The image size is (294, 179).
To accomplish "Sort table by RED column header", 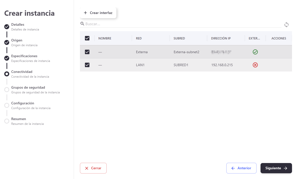I will [139, 38].
